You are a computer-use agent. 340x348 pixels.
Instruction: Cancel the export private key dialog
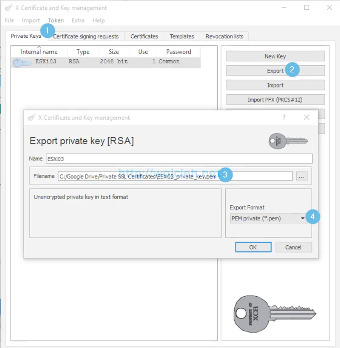pos(294,247)
